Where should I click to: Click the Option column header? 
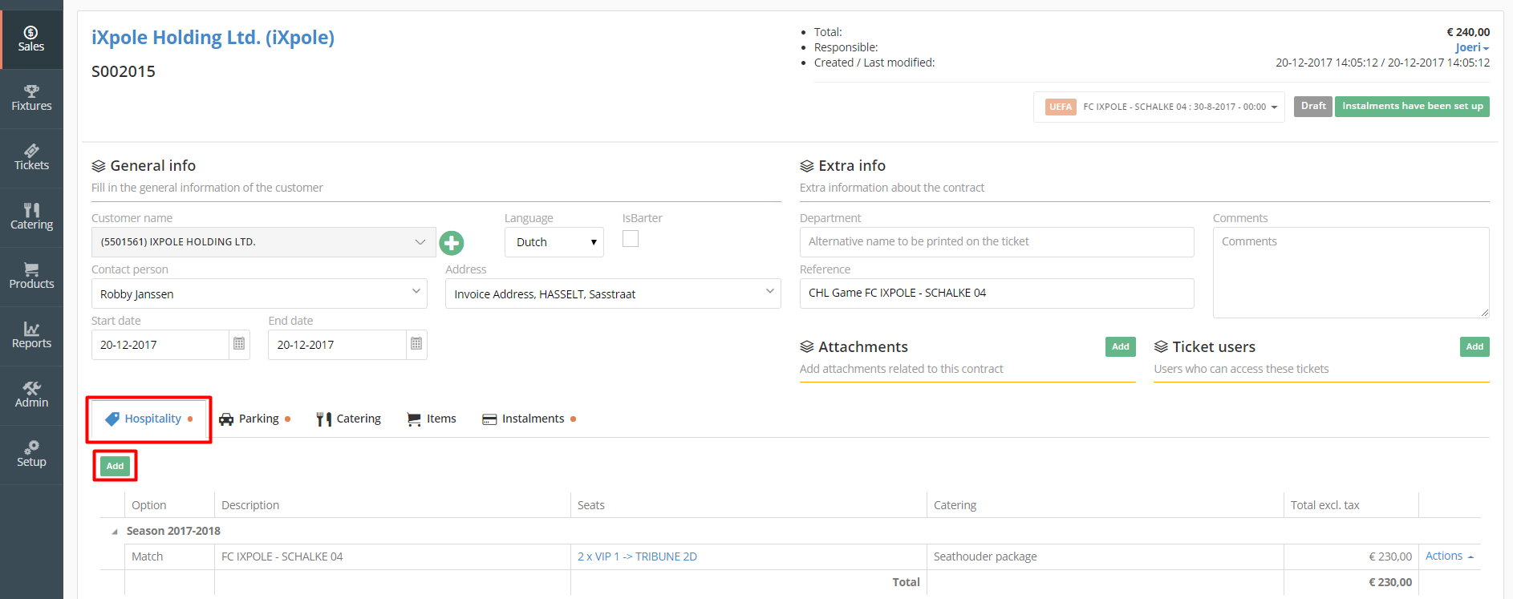169,505
